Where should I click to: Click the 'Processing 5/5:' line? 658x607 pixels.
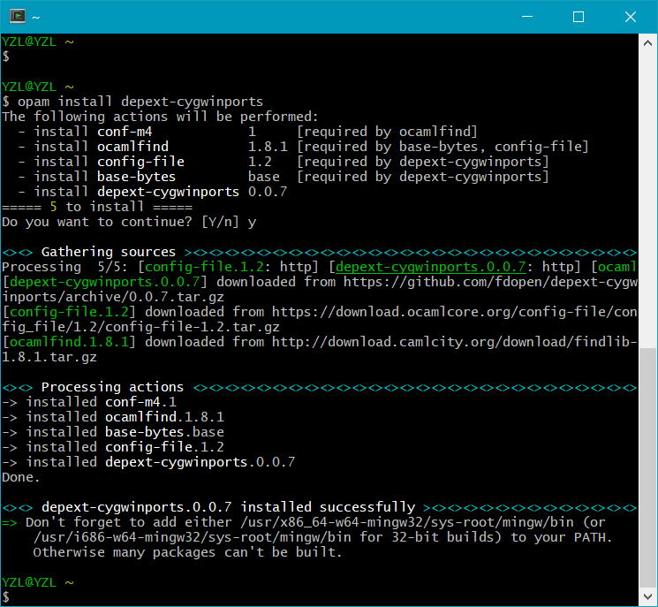pos(319,267)
